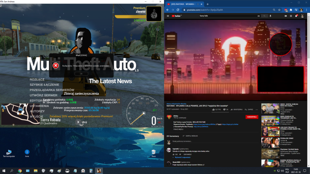The height and width of the screenshot is (174, 310).
Task: Select the RAFONIX browser tab
Action: (184, 4)
